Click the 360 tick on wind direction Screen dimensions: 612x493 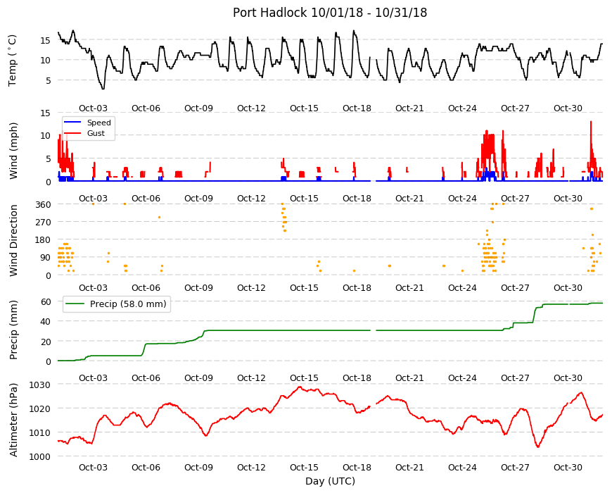point(44,205)
